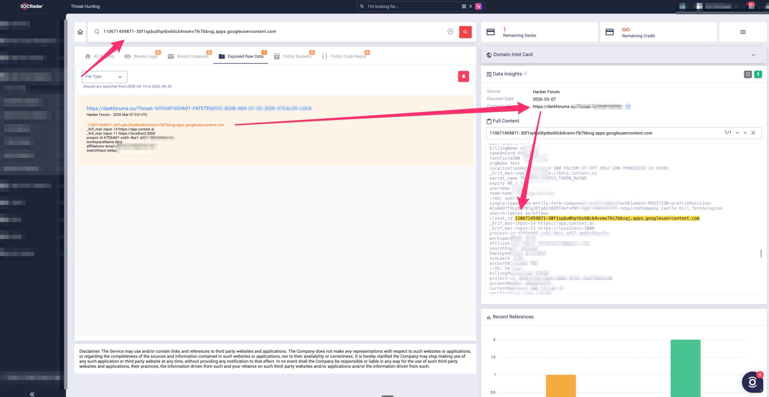Click the green bar in Recent References chart
769x397 pixels.
[685, 368]
